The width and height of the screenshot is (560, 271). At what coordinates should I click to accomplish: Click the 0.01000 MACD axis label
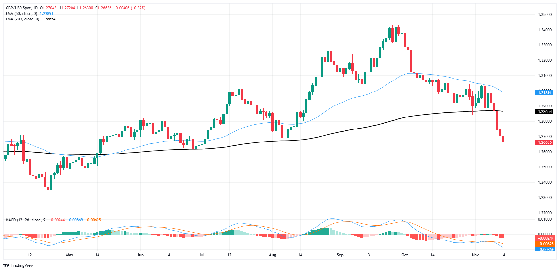(544, 219)
